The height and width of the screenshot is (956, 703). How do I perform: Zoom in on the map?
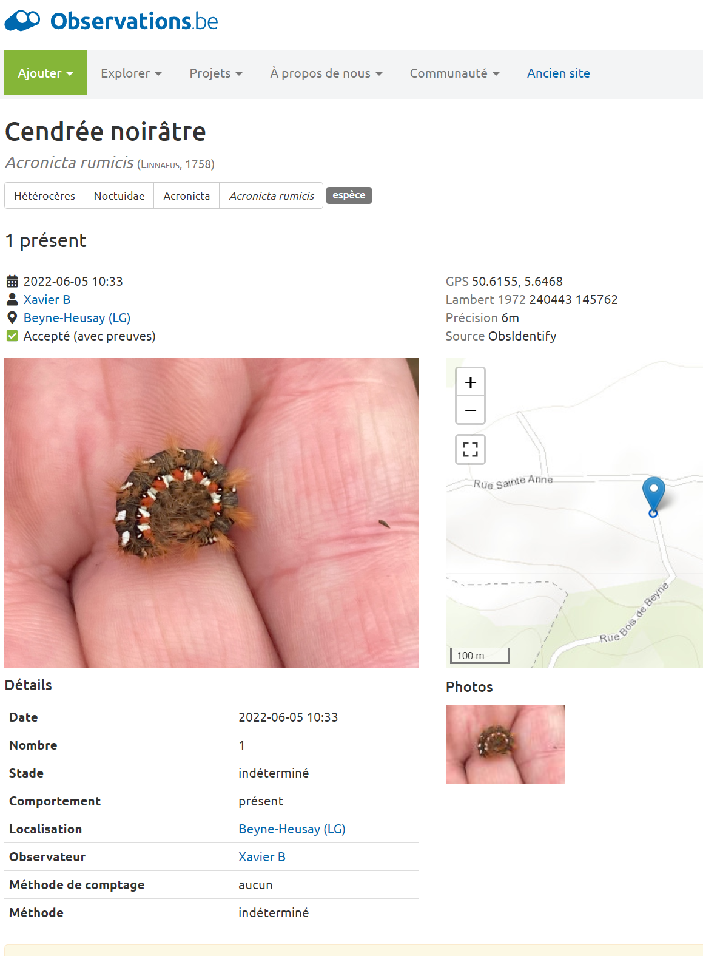(470, 382)
